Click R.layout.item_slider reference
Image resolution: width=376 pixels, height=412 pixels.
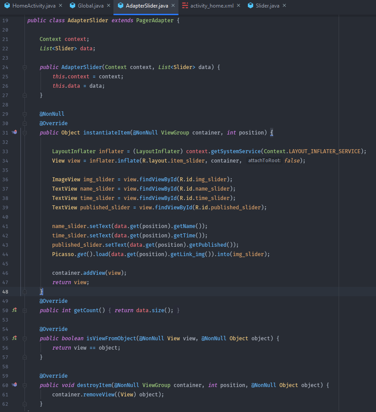coord(173,160)
